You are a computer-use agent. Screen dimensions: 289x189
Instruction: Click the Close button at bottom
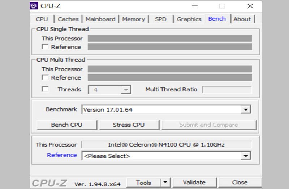(x=240, y=183)
